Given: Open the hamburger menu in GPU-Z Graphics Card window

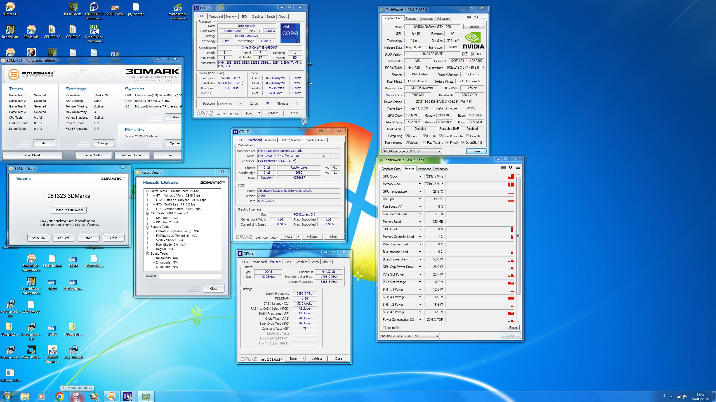Looking at the screenshot, I should 483,17.
